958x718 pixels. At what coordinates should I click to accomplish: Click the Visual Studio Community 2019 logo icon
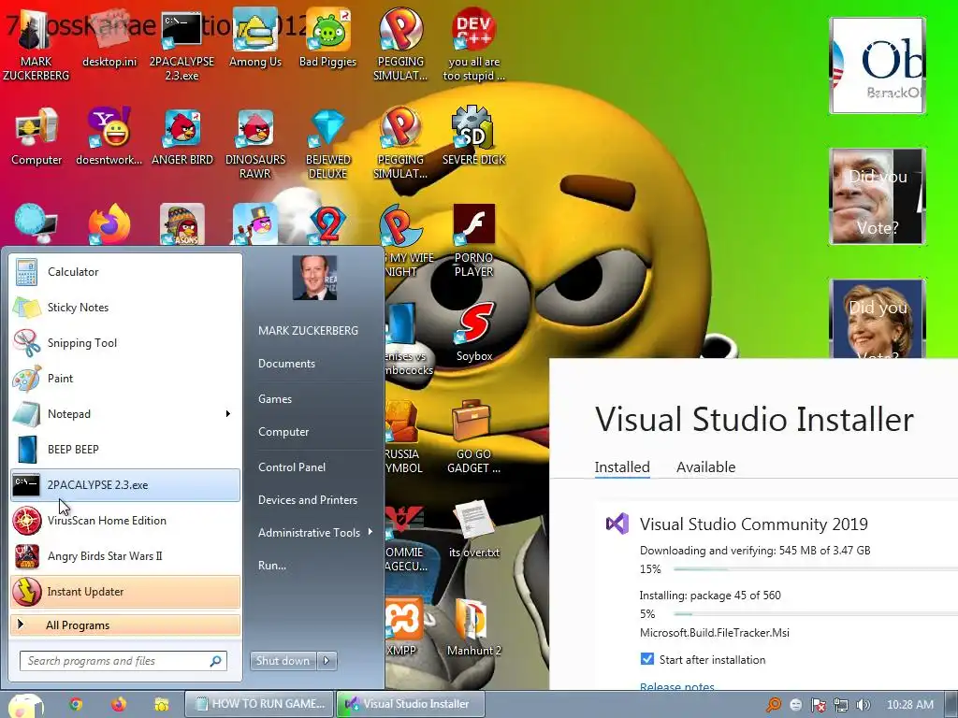pos(617,524)
